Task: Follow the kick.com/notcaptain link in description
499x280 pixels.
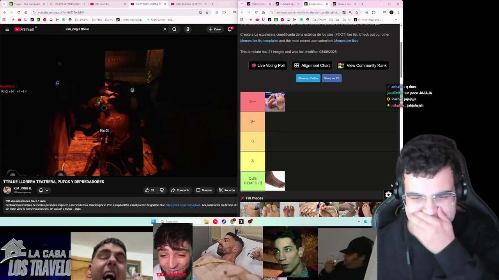Action: pyautogui.click(x=182, y=205)
